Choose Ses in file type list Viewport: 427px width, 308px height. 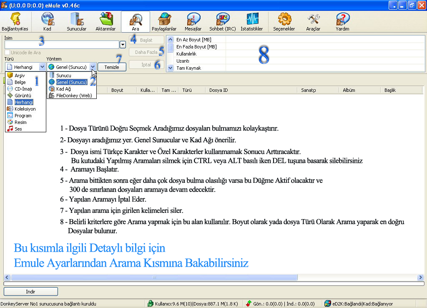(25, 129)
